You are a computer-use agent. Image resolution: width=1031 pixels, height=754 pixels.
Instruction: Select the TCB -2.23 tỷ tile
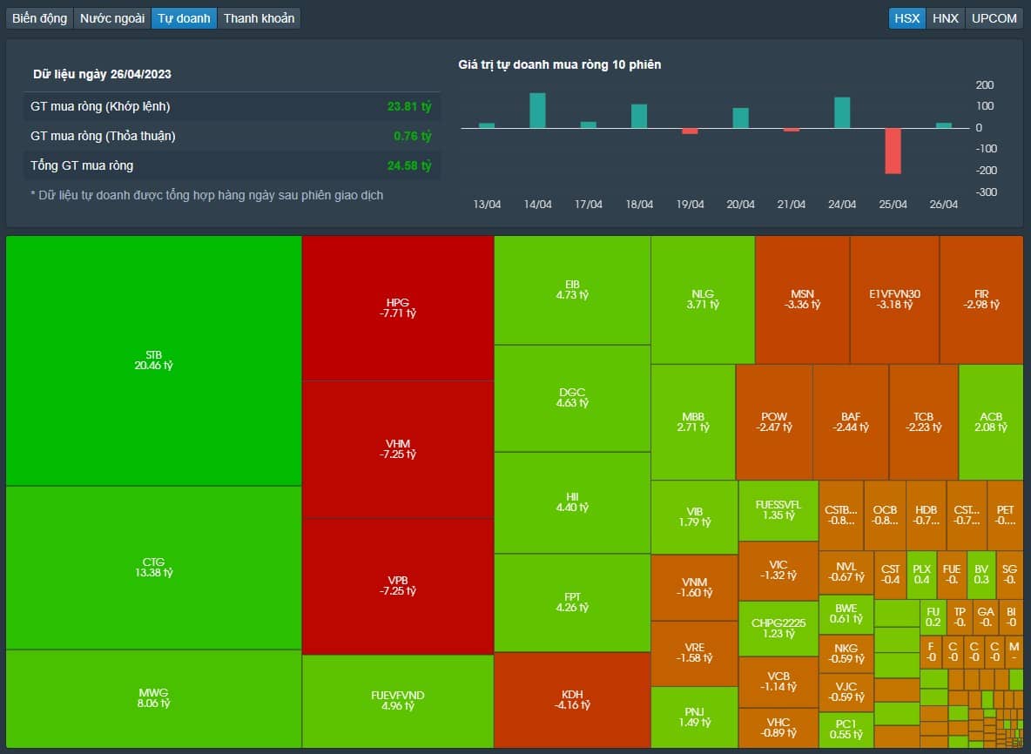click(923, 422)
